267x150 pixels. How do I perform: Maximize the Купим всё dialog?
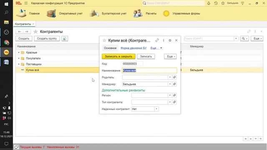(170, 40)
